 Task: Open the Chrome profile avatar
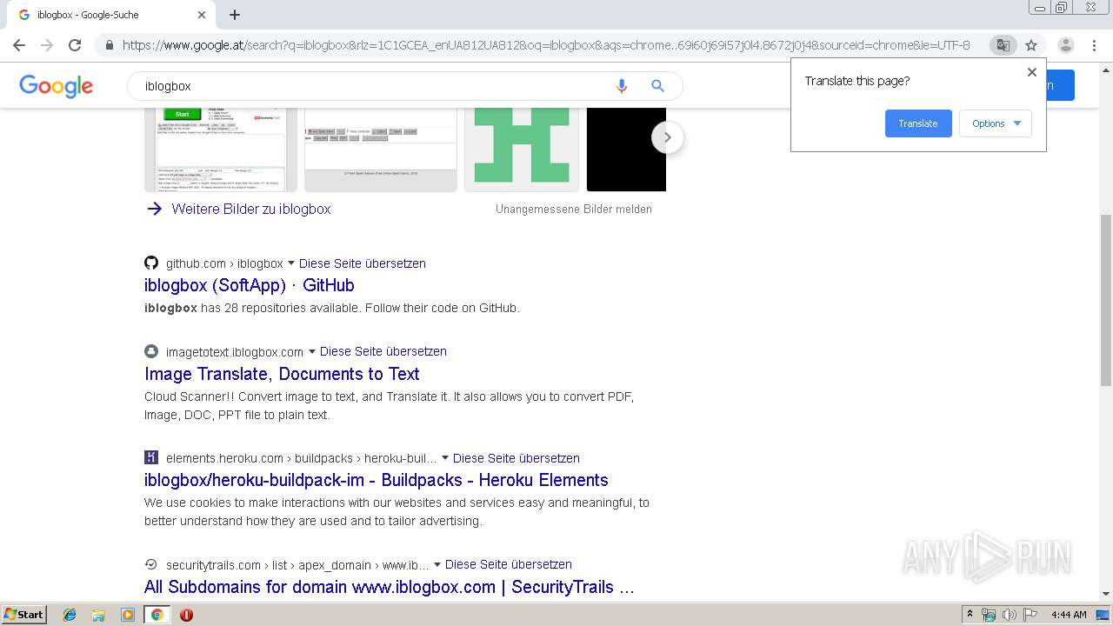(x=1065, y=45)
